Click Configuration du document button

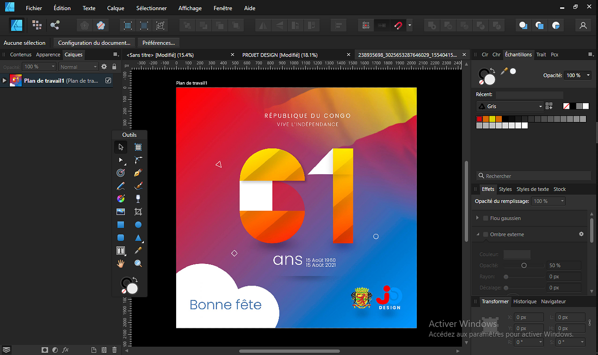[94, 43]
